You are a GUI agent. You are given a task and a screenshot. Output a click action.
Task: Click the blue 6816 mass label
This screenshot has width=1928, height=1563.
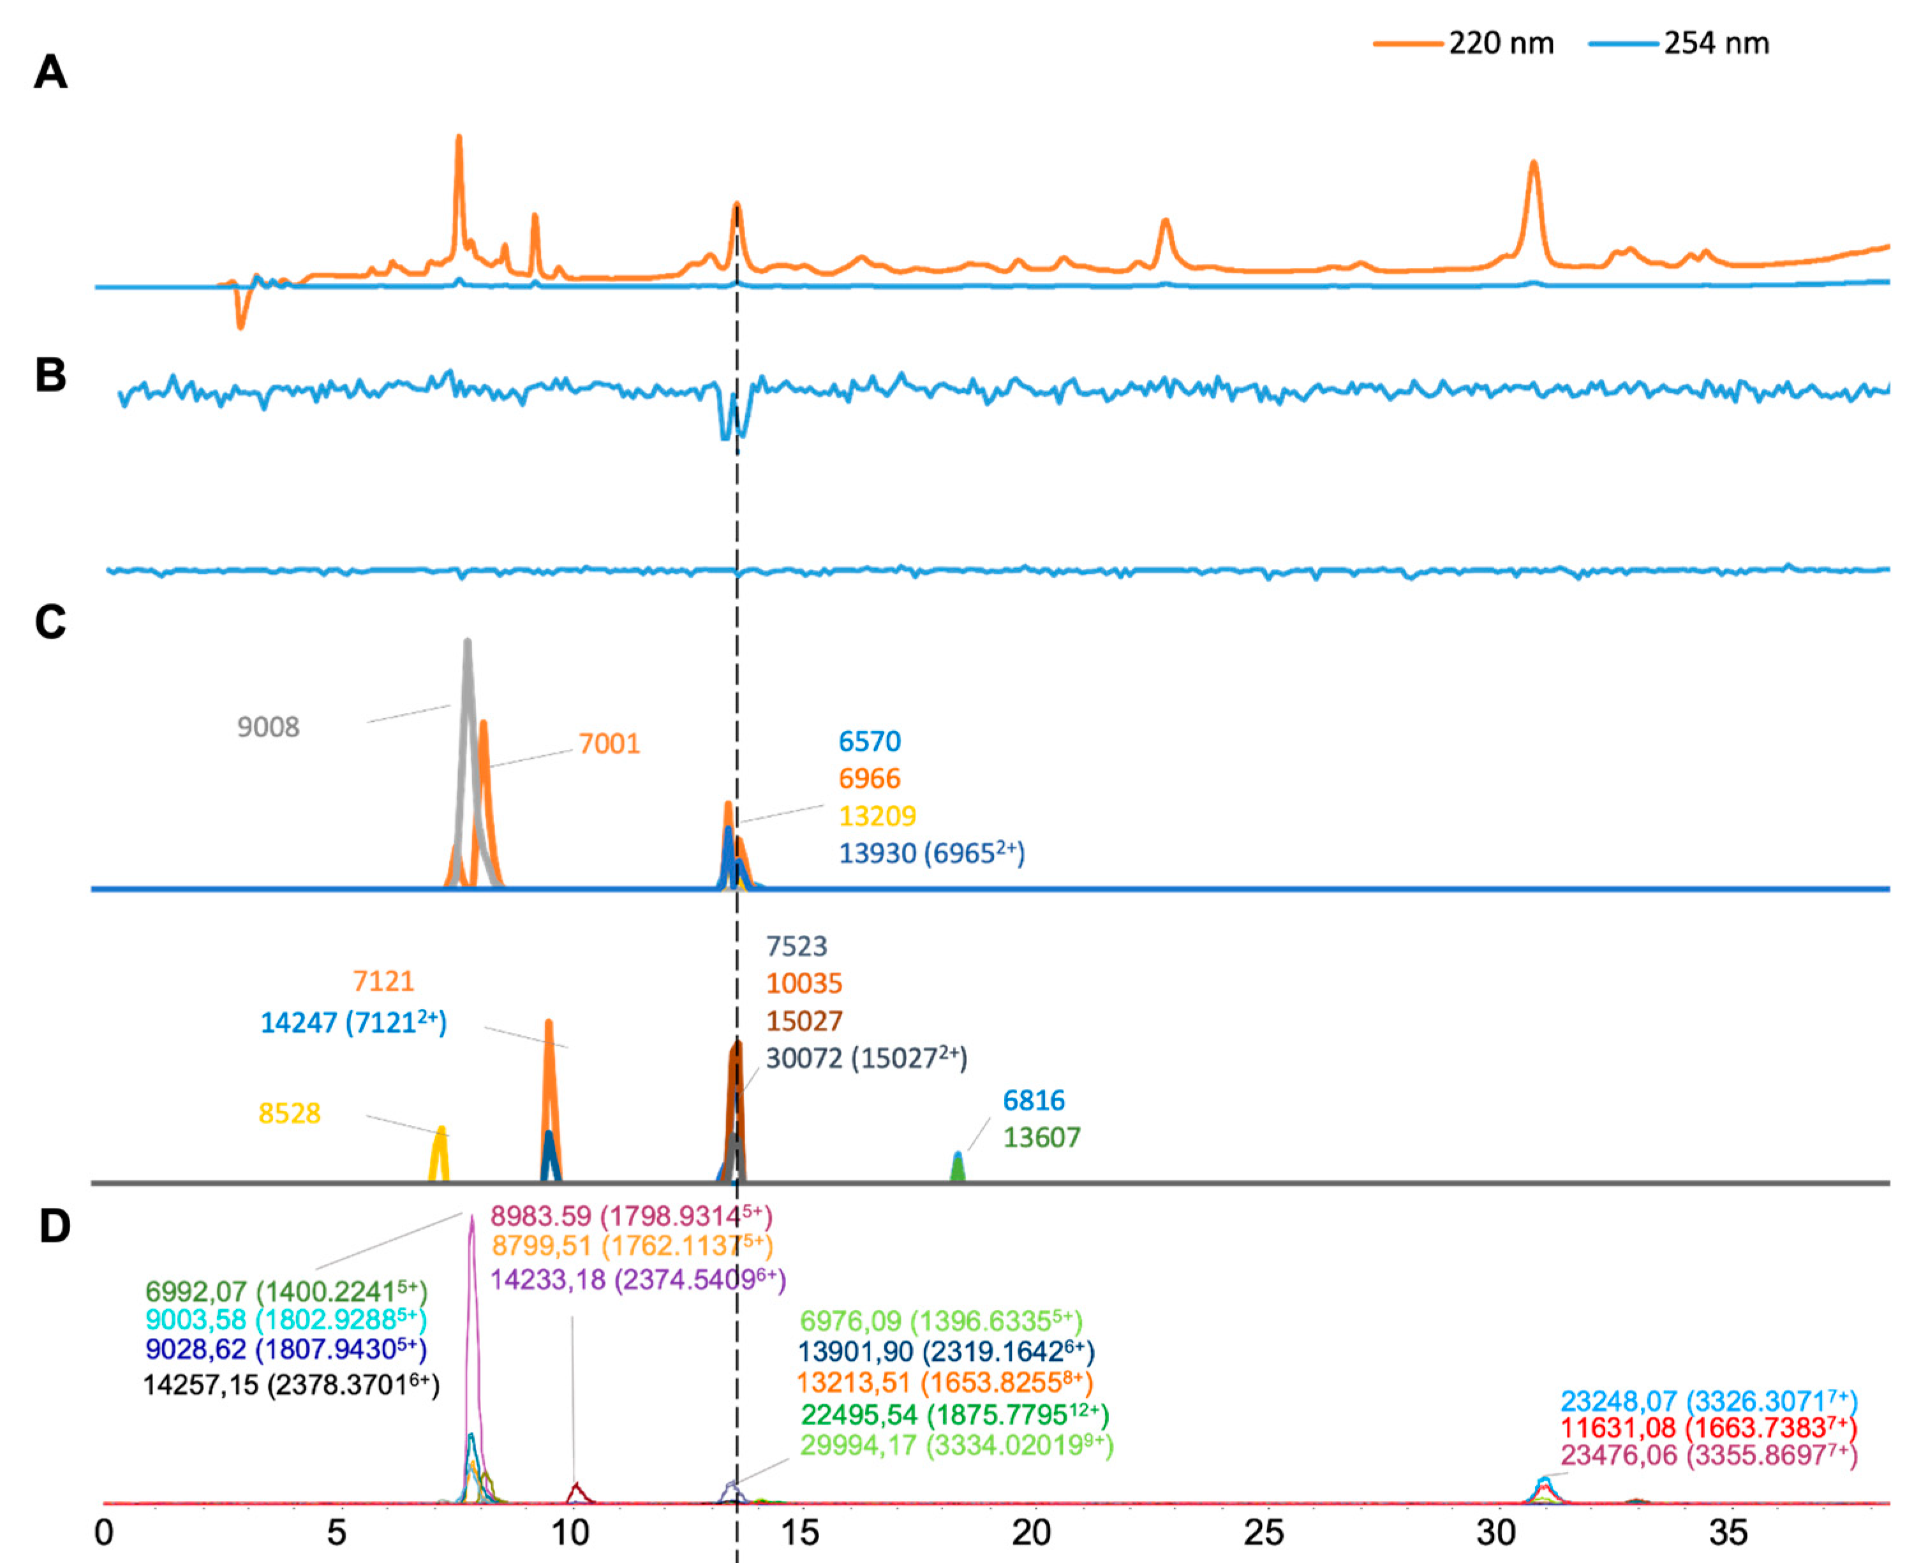(x=1034, y=1100)
